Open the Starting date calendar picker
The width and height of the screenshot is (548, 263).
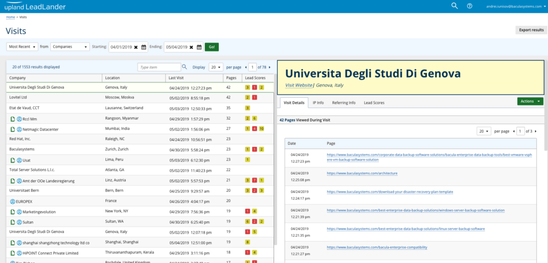[143, 47]
